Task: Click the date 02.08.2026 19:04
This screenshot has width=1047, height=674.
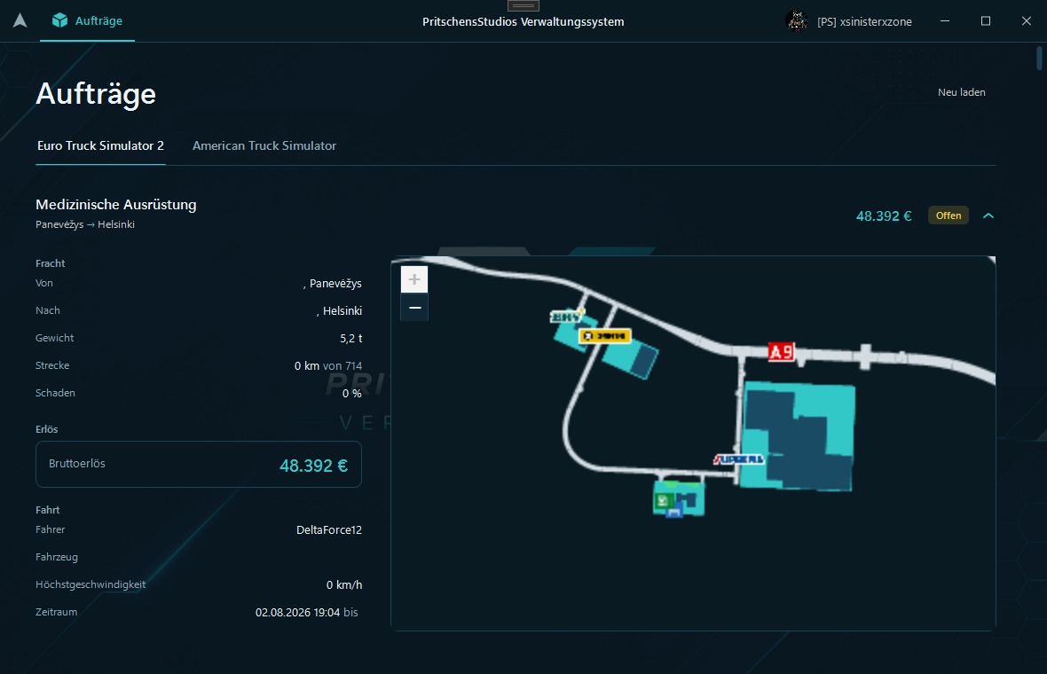Action: [x=298, y=612]
